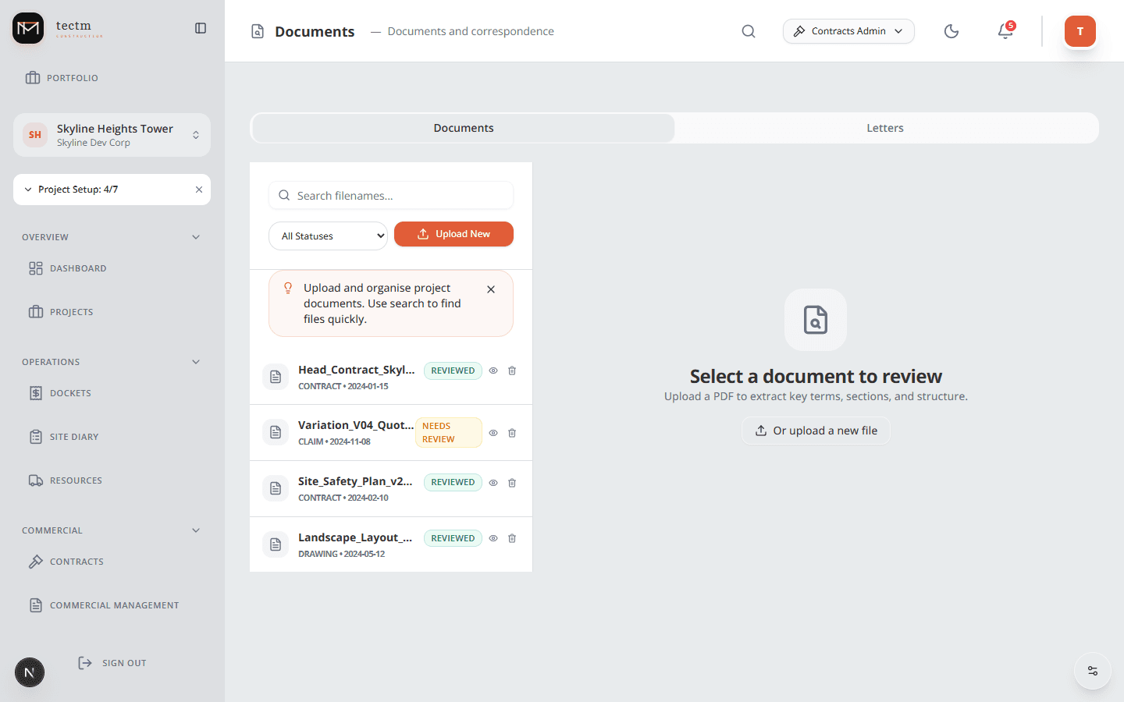Click Or upload a new file

tap(815, 430)
